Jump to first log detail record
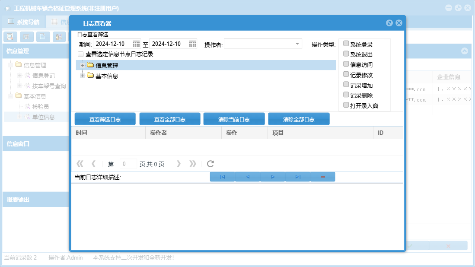This screenshot has height=267, width=475. (222, 177)
